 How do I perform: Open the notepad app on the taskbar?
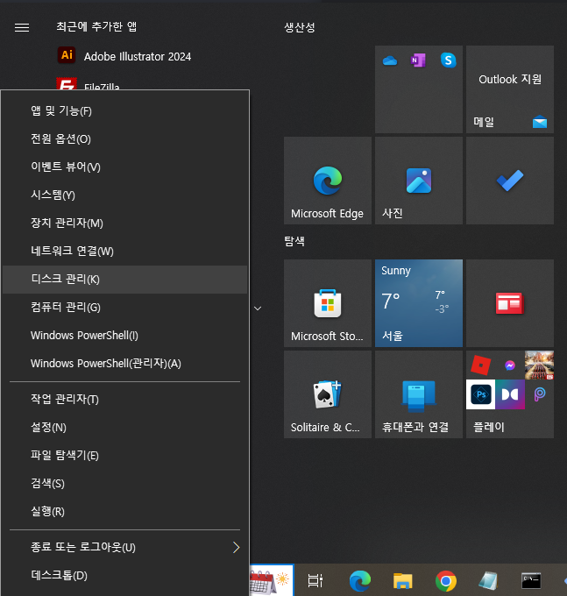point(488,580)
